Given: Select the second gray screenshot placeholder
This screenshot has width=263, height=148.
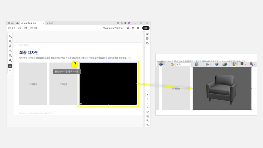Looking at the screenshot, I should point(63,84).
